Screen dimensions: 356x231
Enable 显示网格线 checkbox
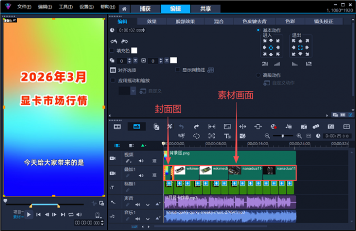click(x=177, y=70)
